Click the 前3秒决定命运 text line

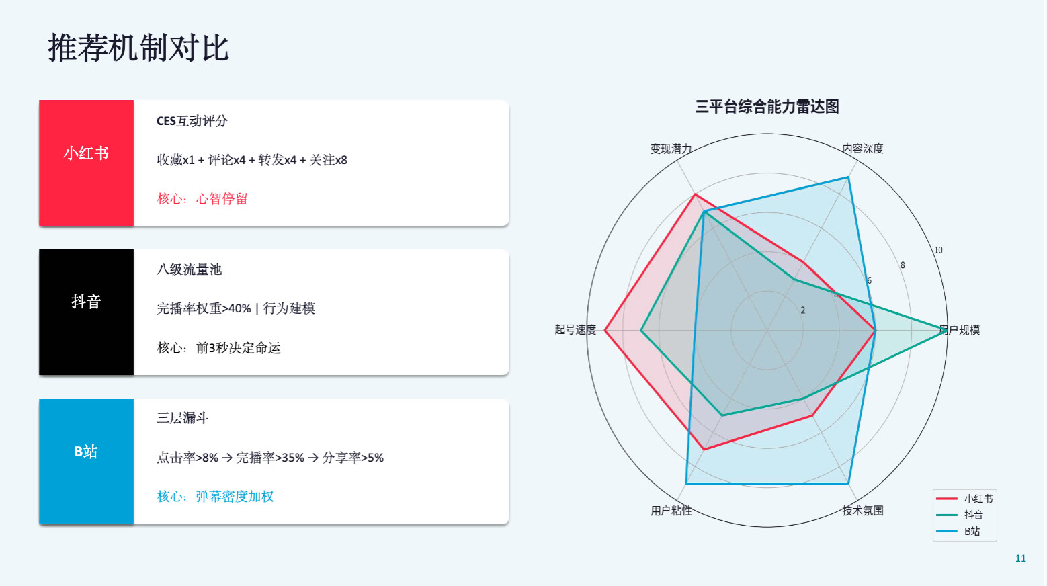pyautogui.click(x=218, y=348)
